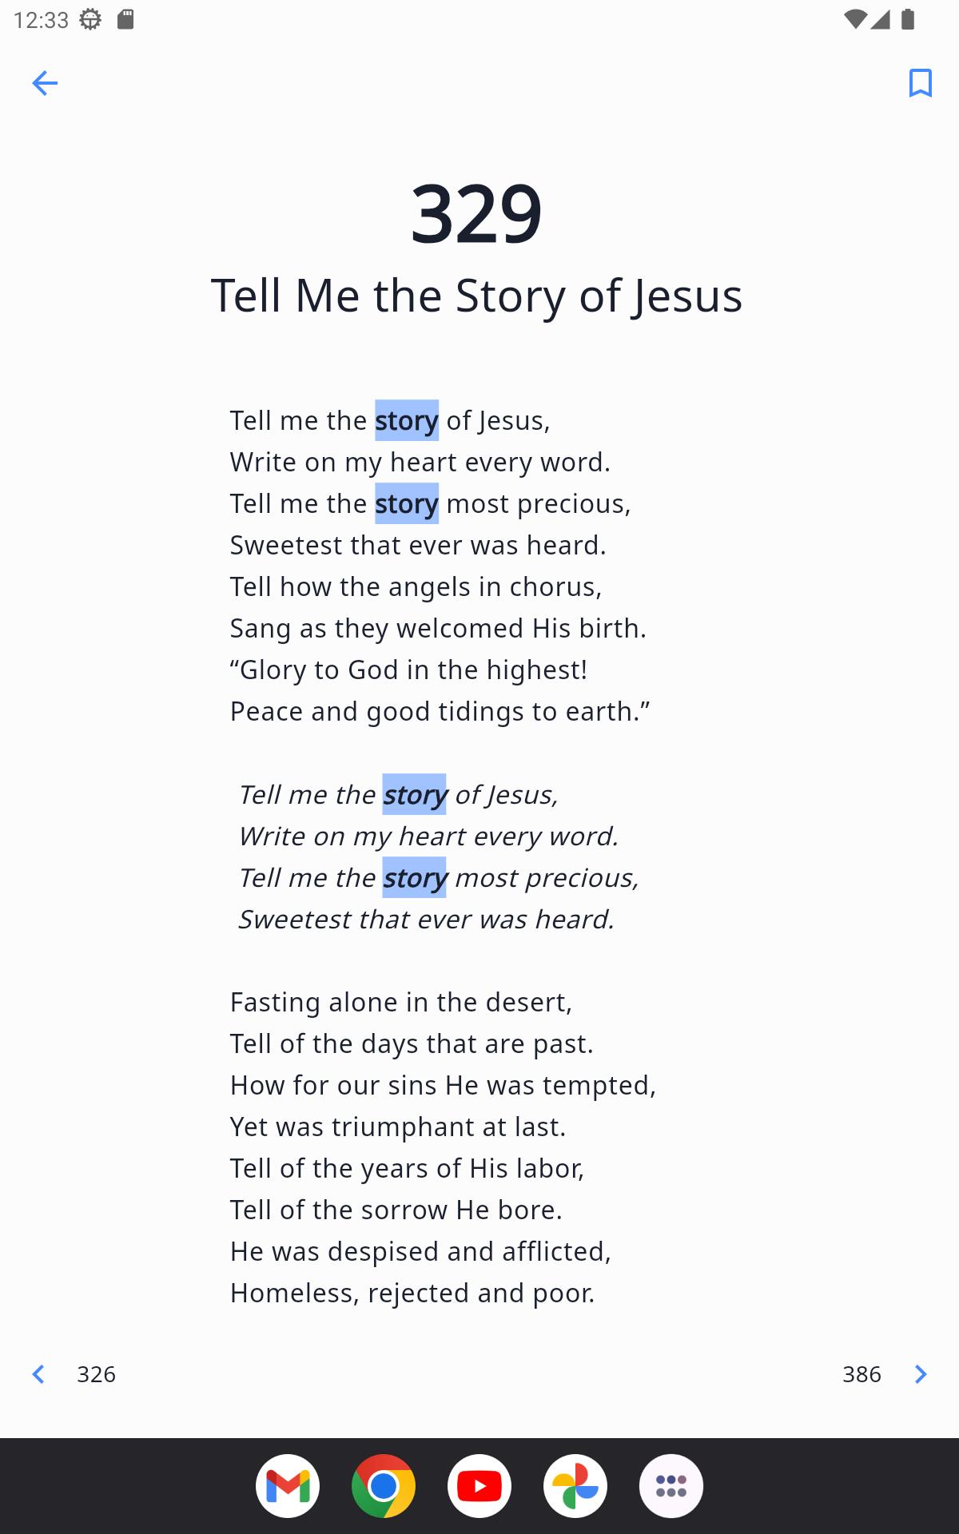The height and width of the screenshot is (1534, 959).
Task: Jump to hymn 386
Action: (862, 1374)
